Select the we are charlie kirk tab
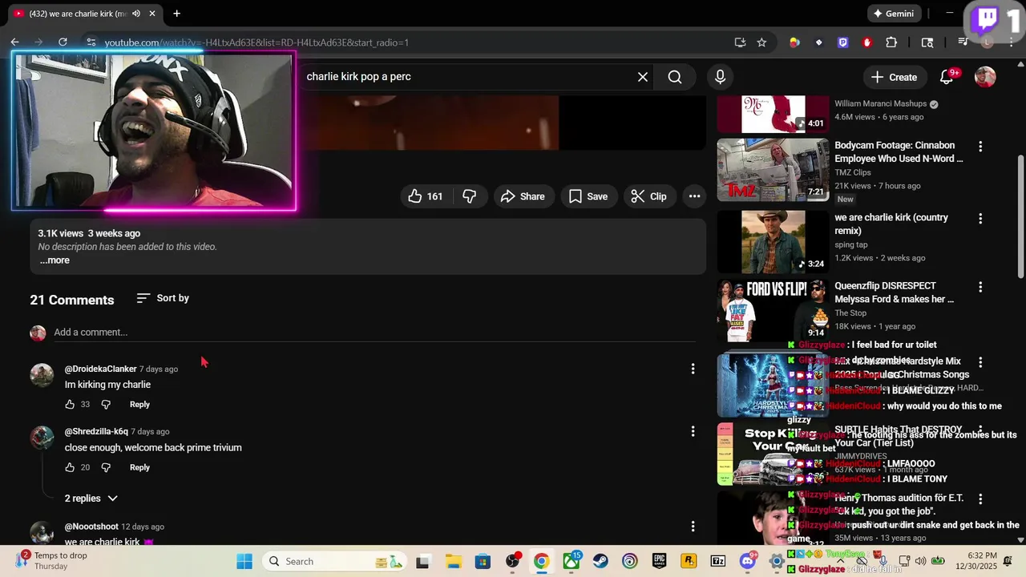The image size is (1026, 577). point(84,14)
